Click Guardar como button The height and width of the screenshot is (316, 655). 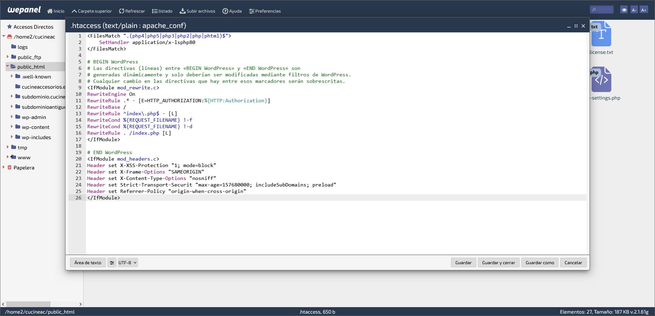pyautogui.click(x=540, y=262)
